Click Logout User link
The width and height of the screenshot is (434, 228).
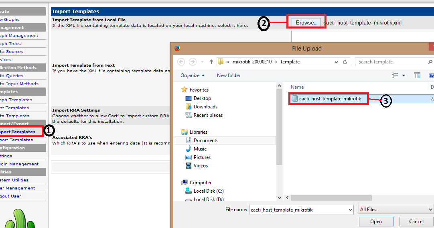(10, 196)
